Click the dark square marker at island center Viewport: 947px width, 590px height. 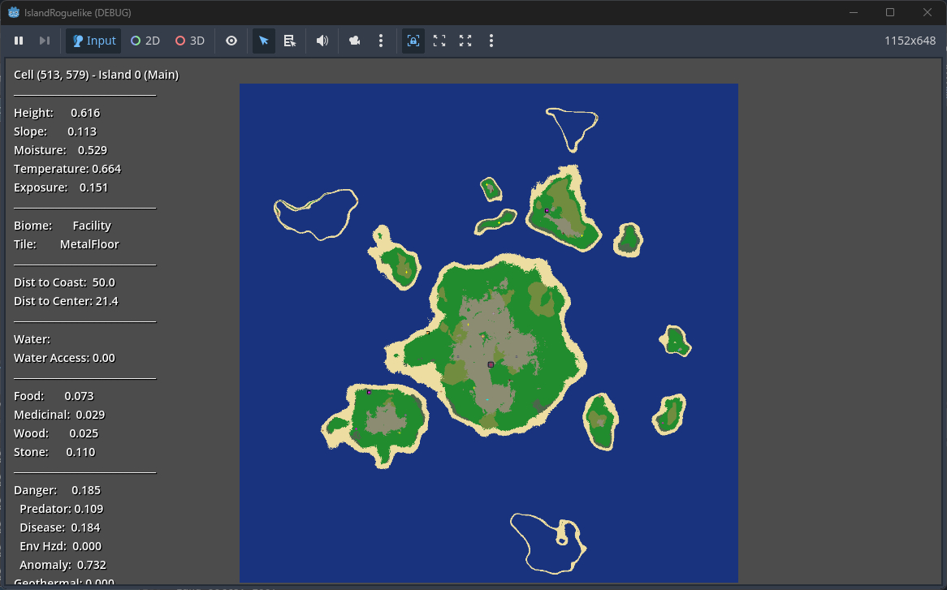click(x=491, y=365)
